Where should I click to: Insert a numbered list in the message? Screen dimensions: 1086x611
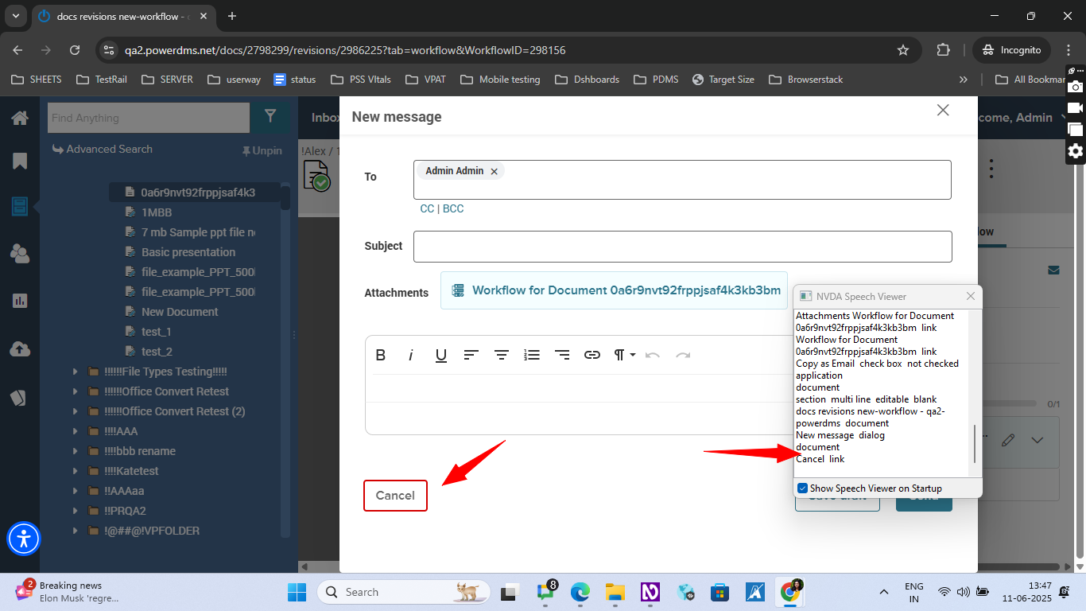tap(532, 355)
